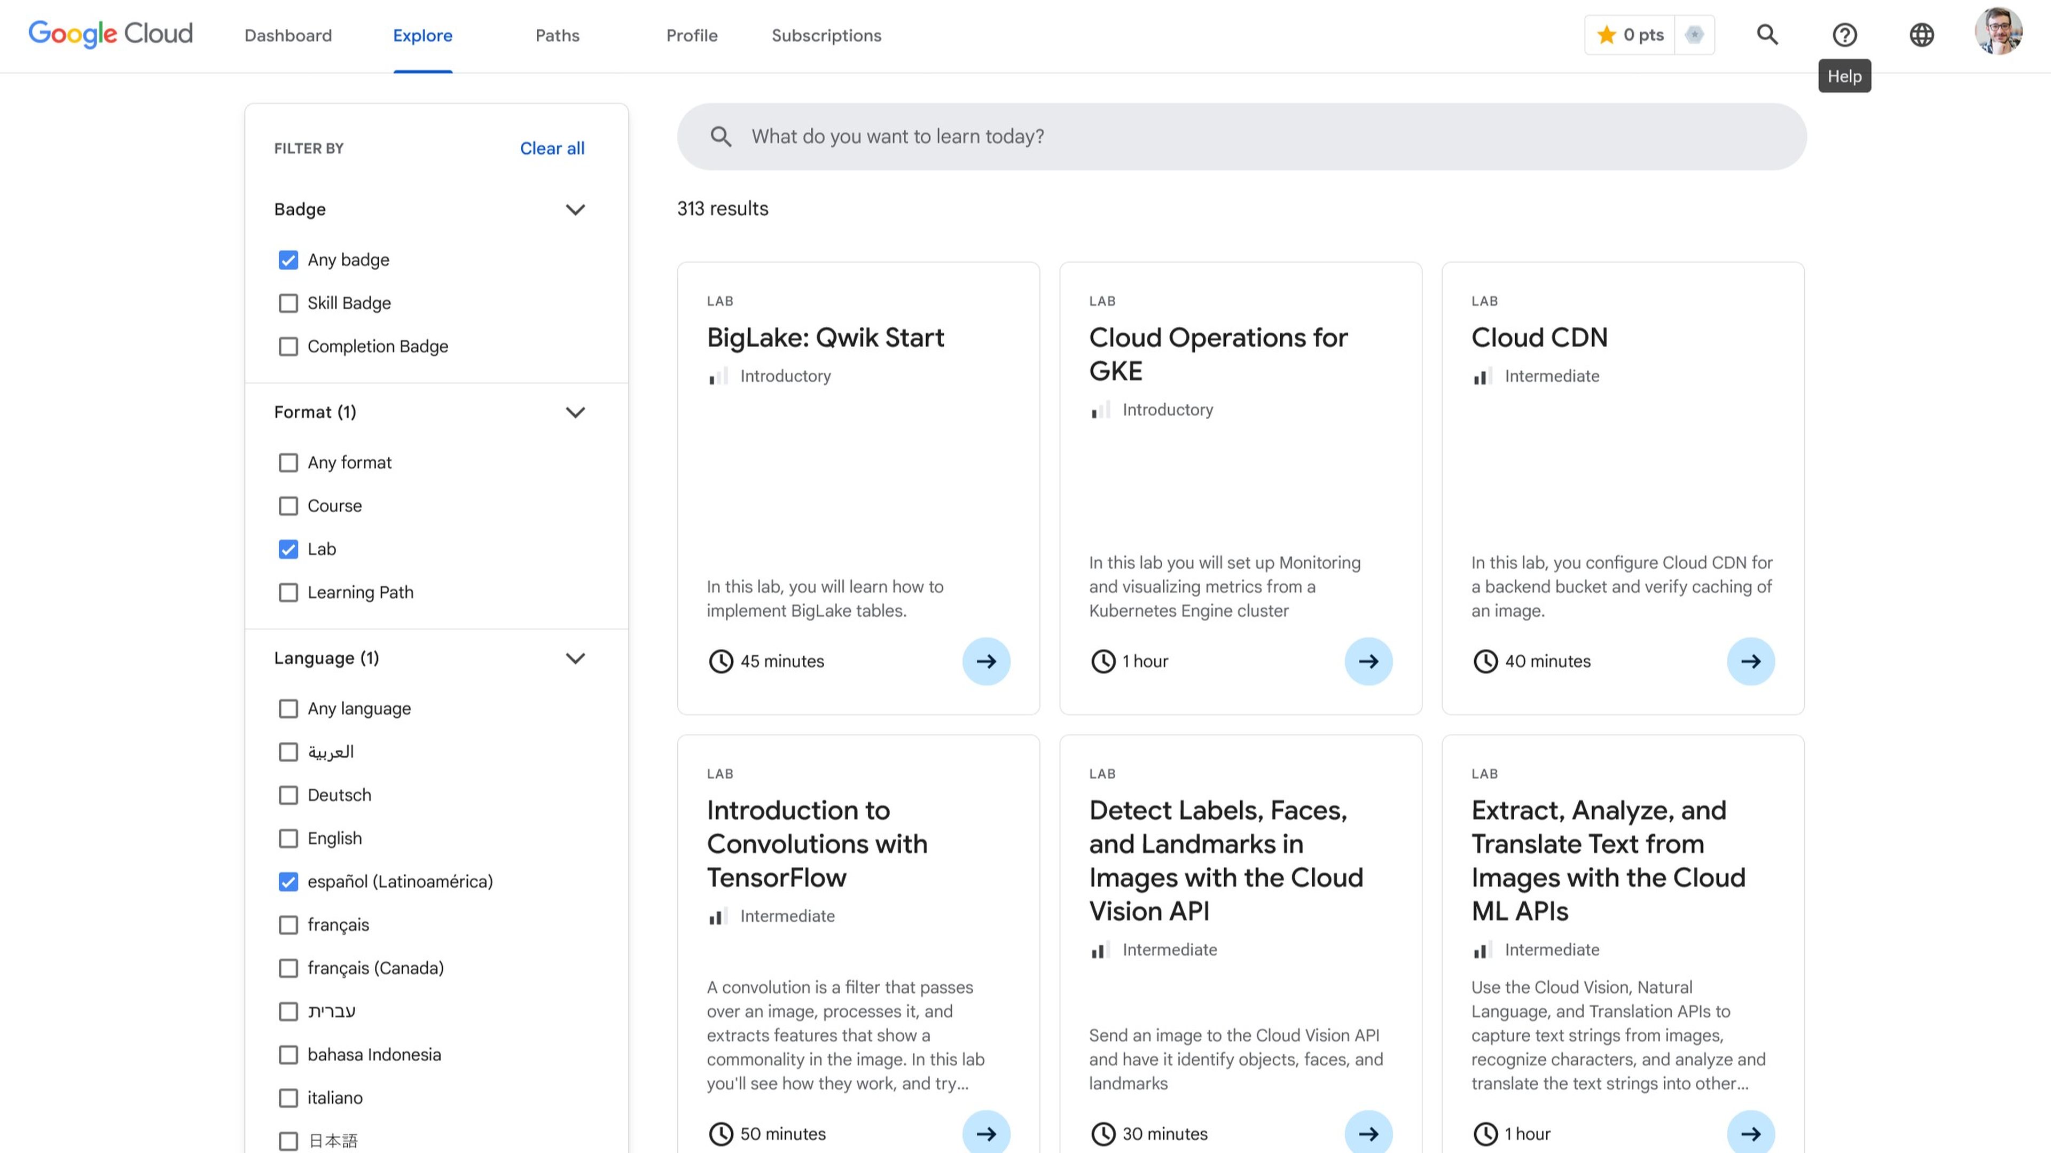The image size is (2051, 1153).
Task: Click the Google Cloud logo
Action: click(111, 34)
